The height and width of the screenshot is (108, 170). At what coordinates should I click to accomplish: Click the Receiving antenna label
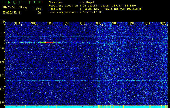coord(62,12)
